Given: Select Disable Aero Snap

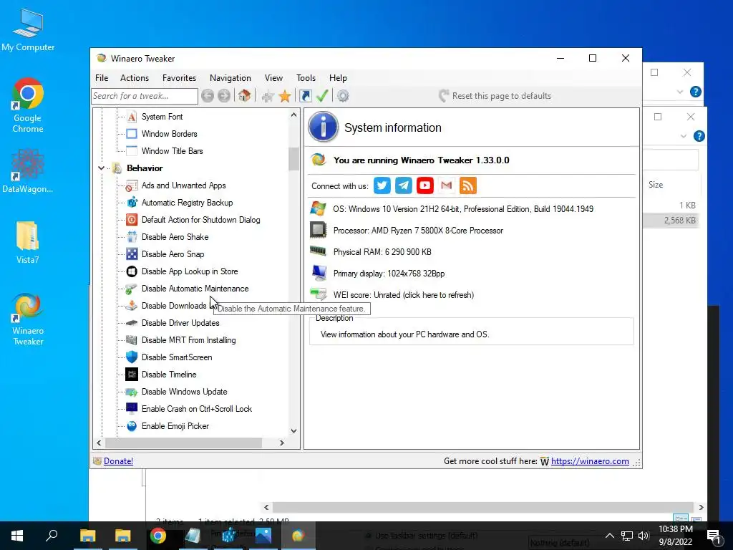Looking at the screenshot, I should coord(173,254).
